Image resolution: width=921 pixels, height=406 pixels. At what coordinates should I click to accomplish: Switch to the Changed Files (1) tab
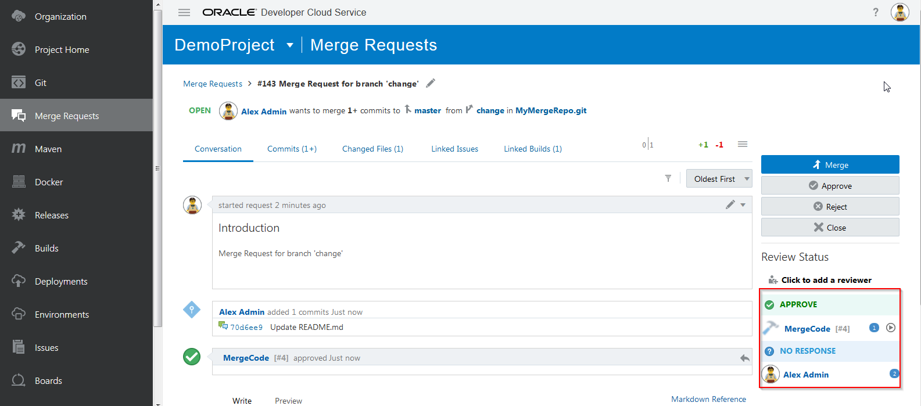372,149
